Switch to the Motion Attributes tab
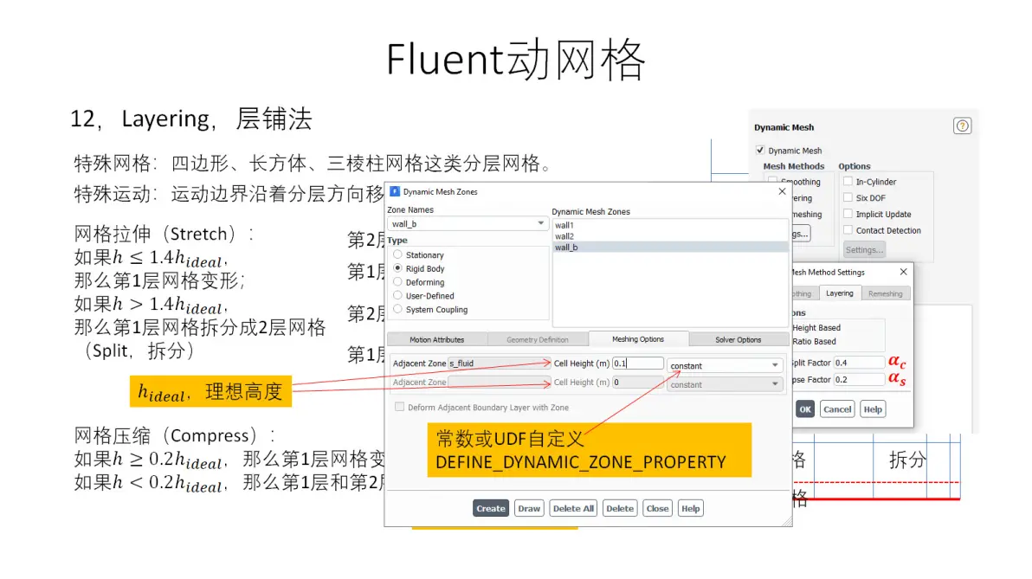The width and height of the screenshot is (1032, 579). pyautogui.click(x=437, y=339)
